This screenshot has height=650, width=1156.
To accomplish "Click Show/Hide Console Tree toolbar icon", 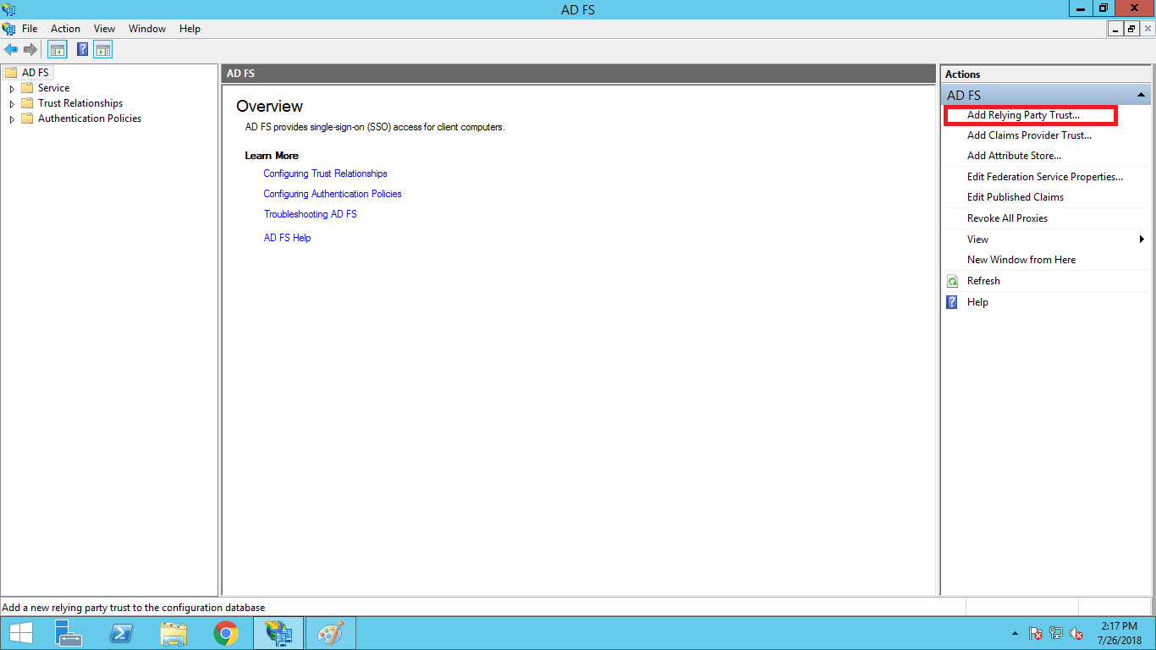I will 57,50.
